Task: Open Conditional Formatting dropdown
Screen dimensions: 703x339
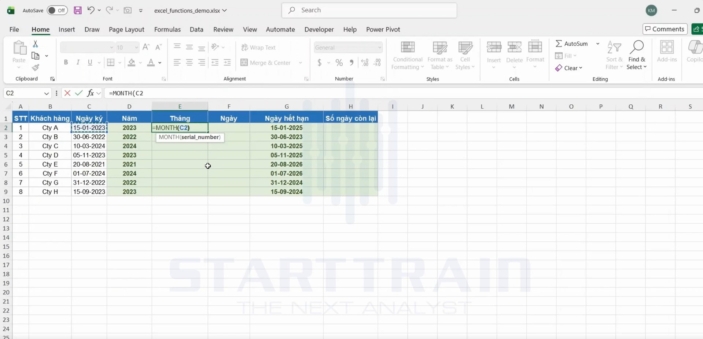Action: click(408, 56)
